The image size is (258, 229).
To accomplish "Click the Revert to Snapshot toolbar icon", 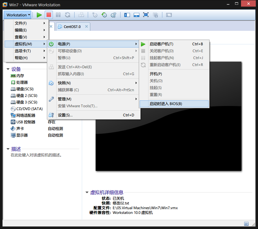I will [104, 15].
